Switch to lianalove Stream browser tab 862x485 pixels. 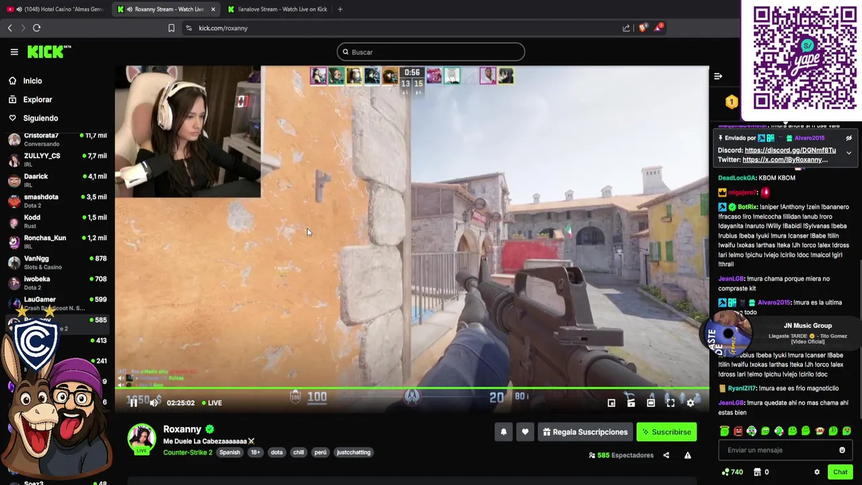(x=277, y=9)
